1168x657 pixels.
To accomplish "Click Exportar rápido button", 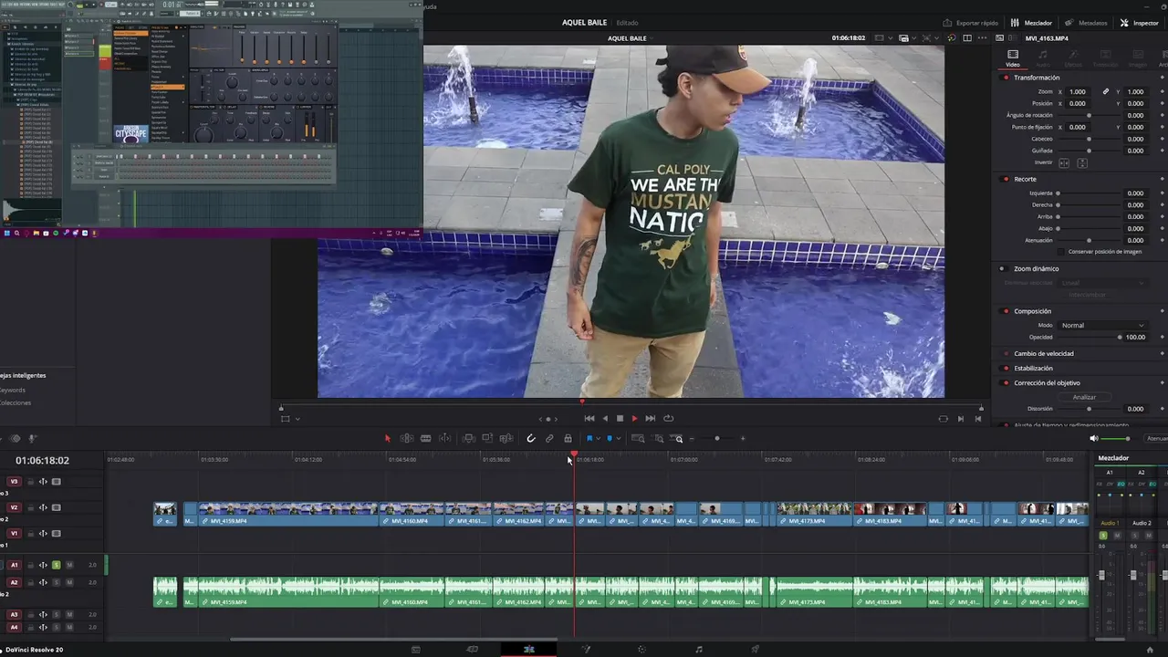I will click(x=970, y=23).
